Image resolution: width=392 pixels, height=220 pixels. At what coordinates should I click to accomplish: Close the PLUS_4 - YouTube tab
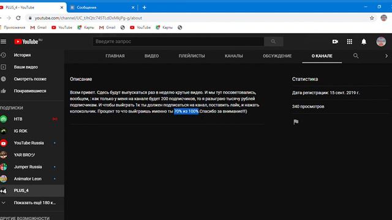[62, 7]
